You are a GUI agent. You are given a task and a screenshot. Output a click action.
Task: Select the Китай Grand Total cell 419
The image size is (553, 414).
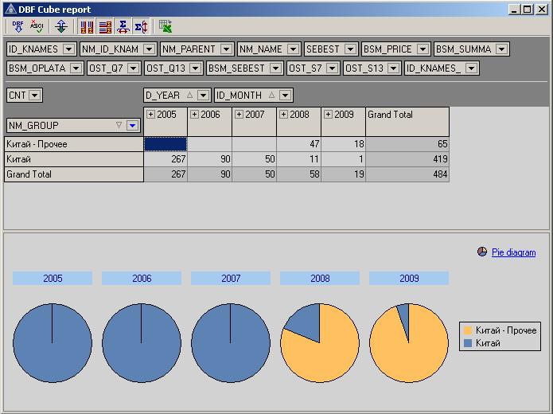(407, 159)
